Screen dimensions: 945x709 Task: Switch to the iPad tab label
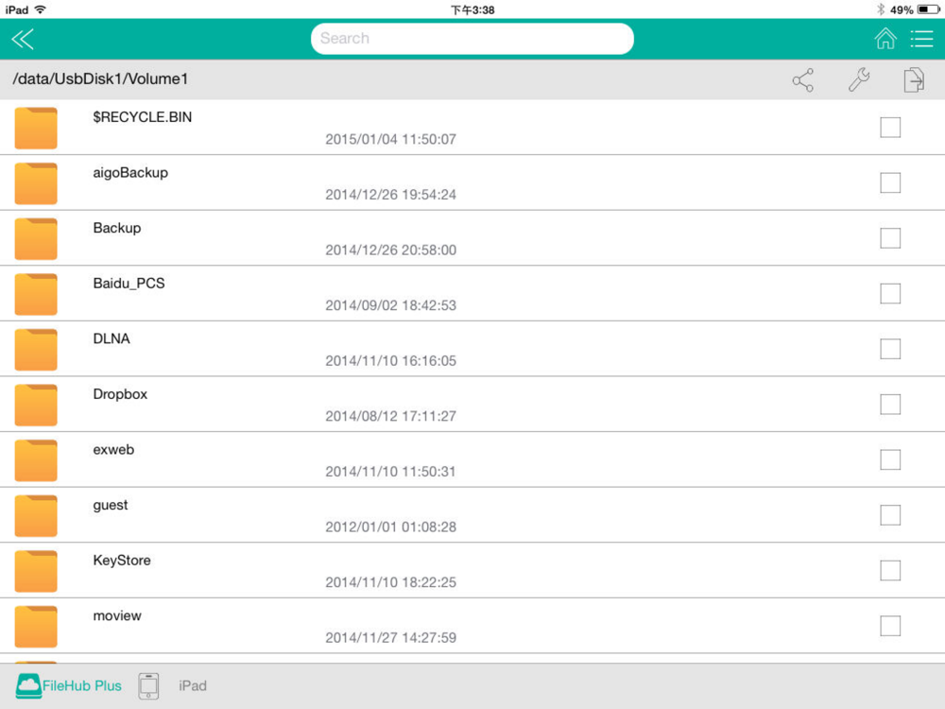[x=193, y=686]
